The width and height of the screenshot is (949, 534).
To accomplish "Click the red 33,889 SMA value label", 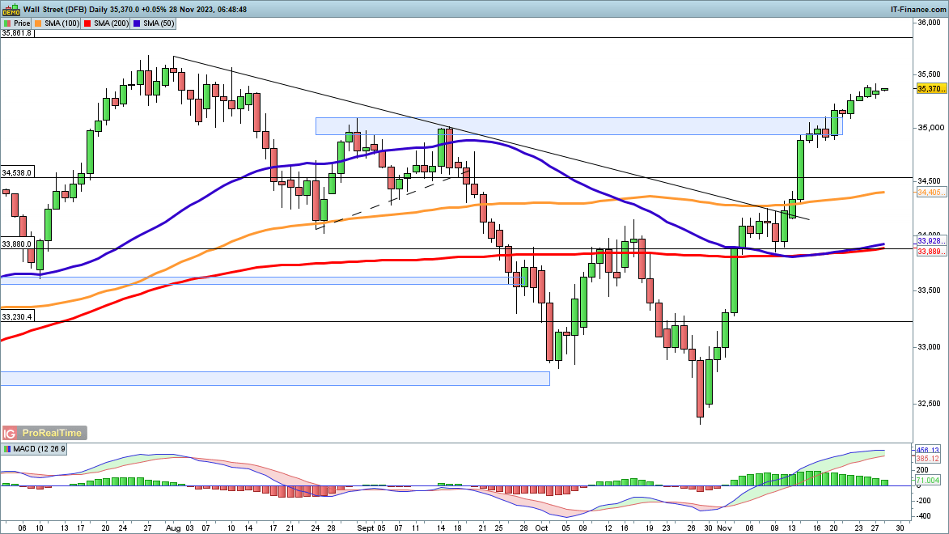I will click(929, 252).
